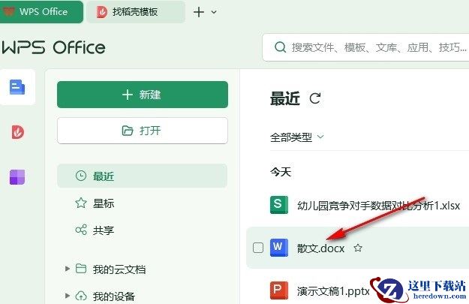
Task: Select 最近 in the navigation list
Action: pyautogui.click(x=143, y=176)
